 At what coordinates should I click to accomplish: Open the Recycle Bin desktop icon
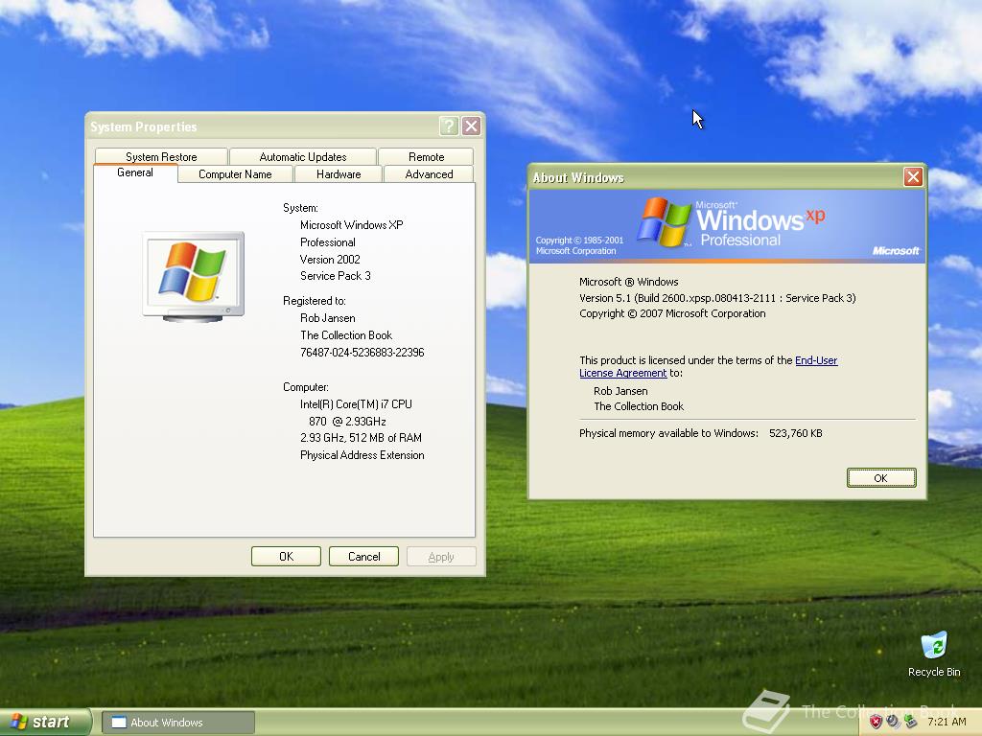point(934,654)
